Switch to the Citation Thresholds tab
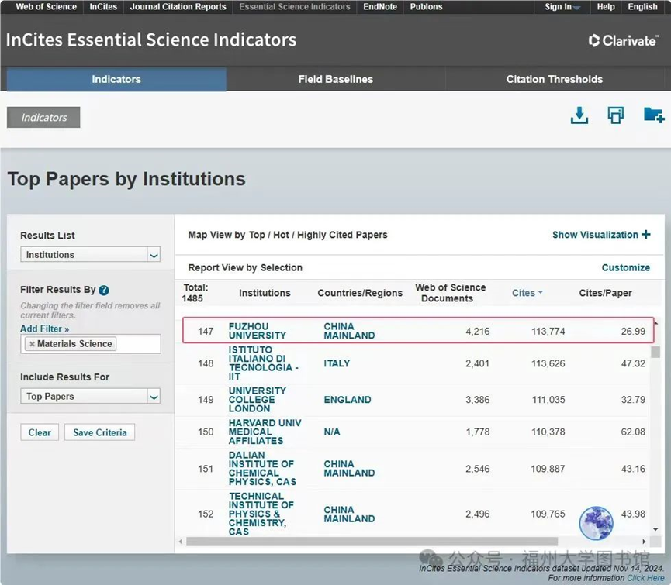This screenshot has height=585, width=671. coord(554,79)
